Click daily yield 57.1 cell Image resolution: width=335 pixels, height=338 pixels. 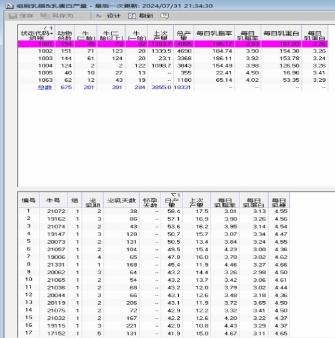tap(174, 219)
